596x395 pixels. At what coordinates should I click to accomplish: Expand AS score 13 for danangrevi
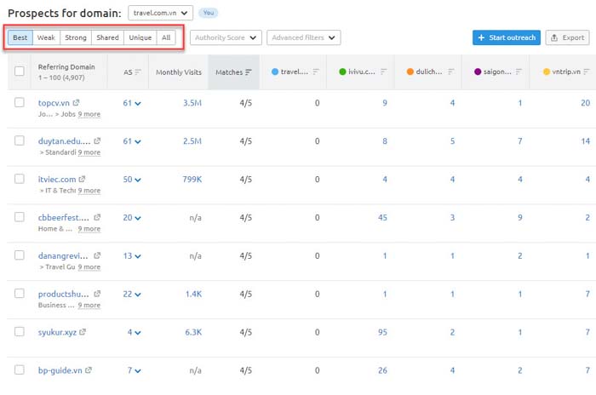pyautogui.click(x=132, y=256)
